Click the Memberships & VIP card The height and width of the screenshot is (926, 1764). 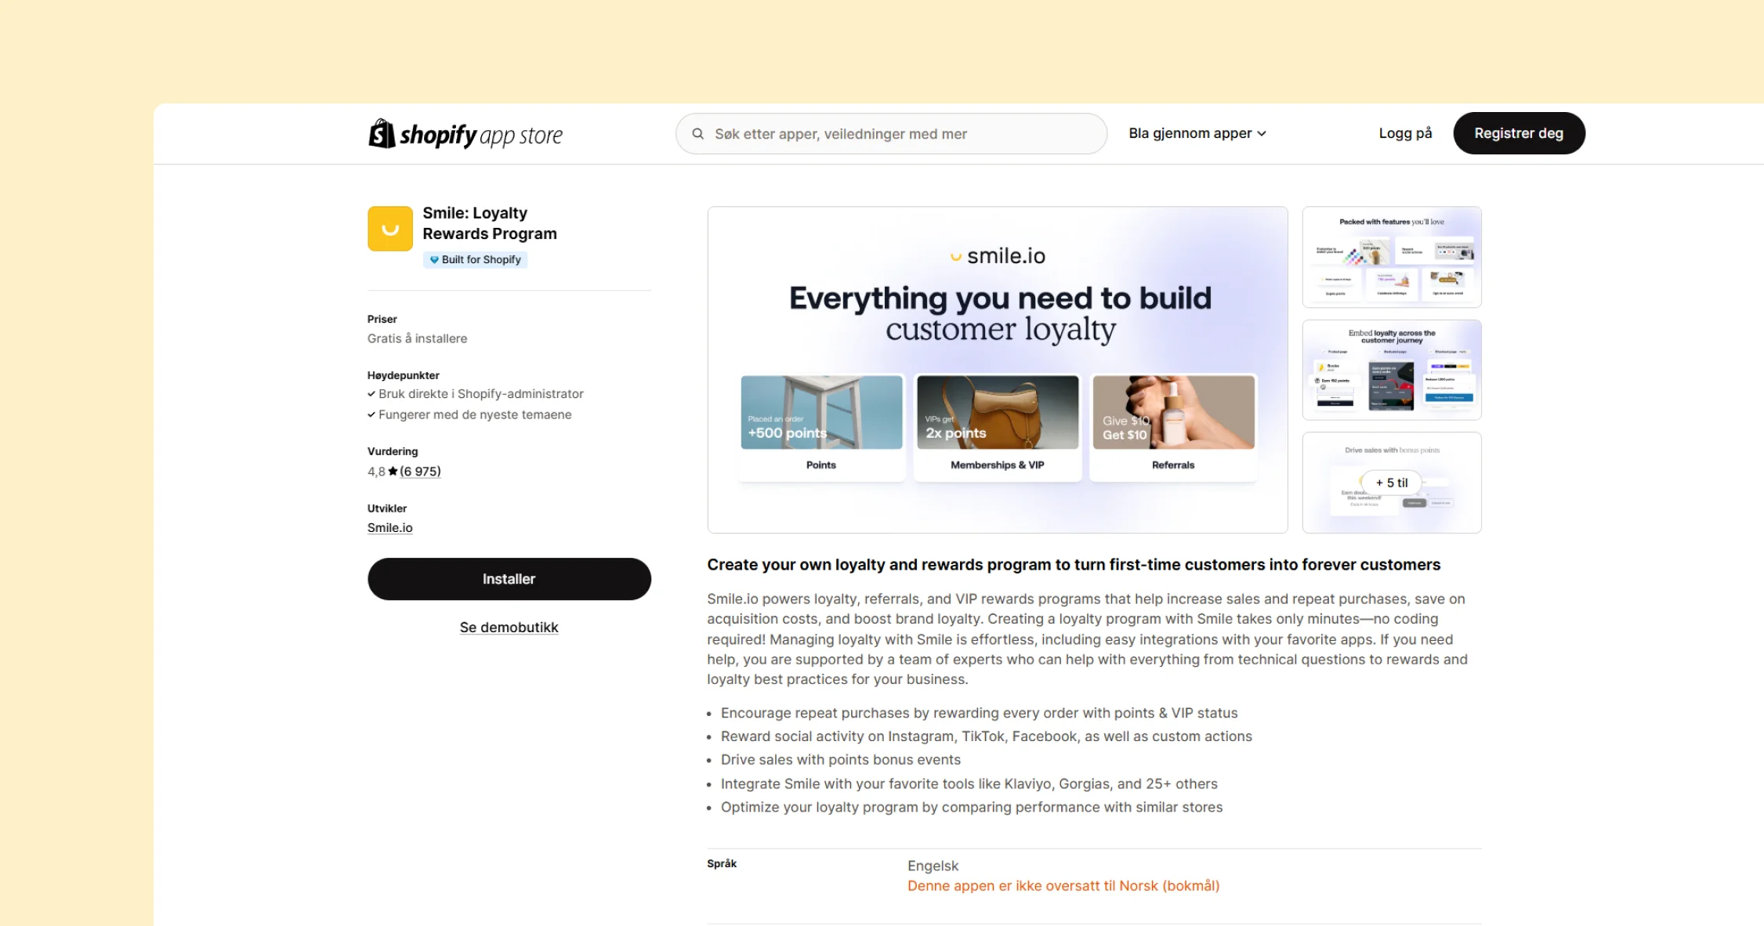click(x=998, y=427)
